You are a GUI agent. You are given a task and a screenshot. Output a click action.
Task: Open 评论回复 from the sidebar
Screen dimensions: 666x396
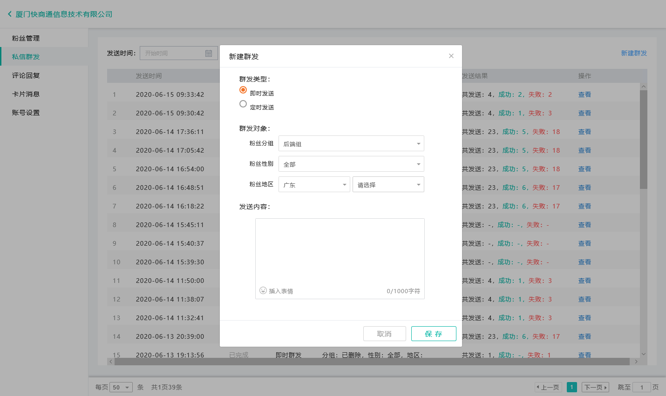26,75
